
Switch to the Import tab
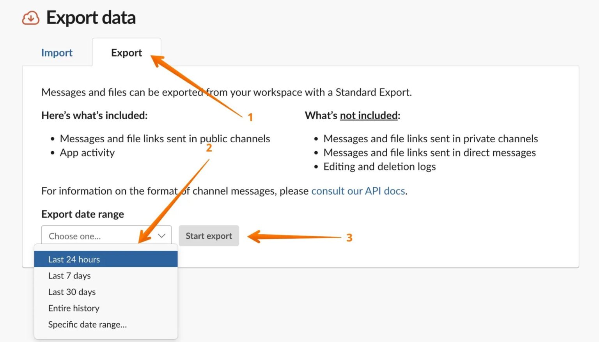pos(57,52)
